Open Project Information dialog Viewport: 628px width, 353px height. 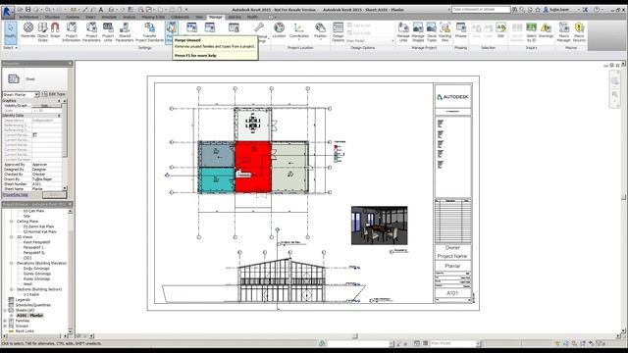click(x=72, y=31)
